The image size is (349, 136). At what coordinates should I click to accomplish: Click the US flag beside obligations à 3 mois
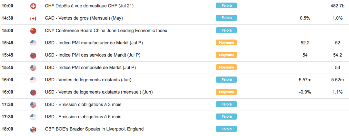click(x=33, y=104)
